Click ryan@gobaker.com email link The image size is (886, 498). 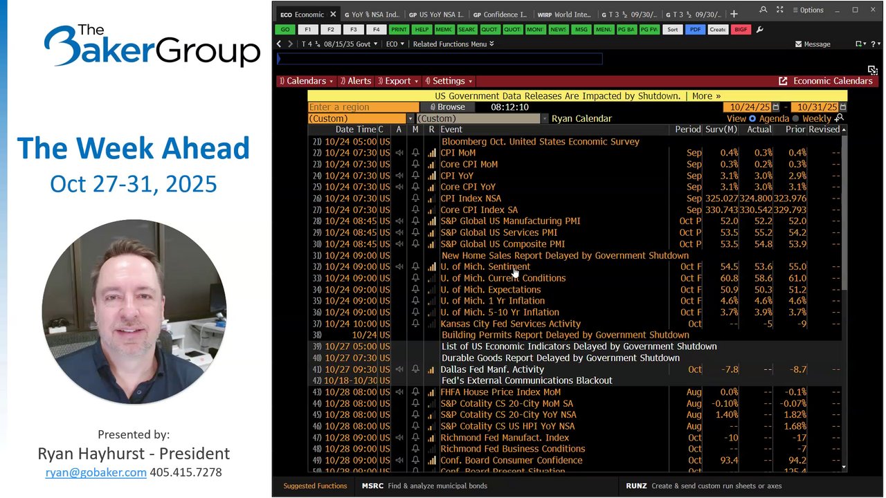[96, 472]
